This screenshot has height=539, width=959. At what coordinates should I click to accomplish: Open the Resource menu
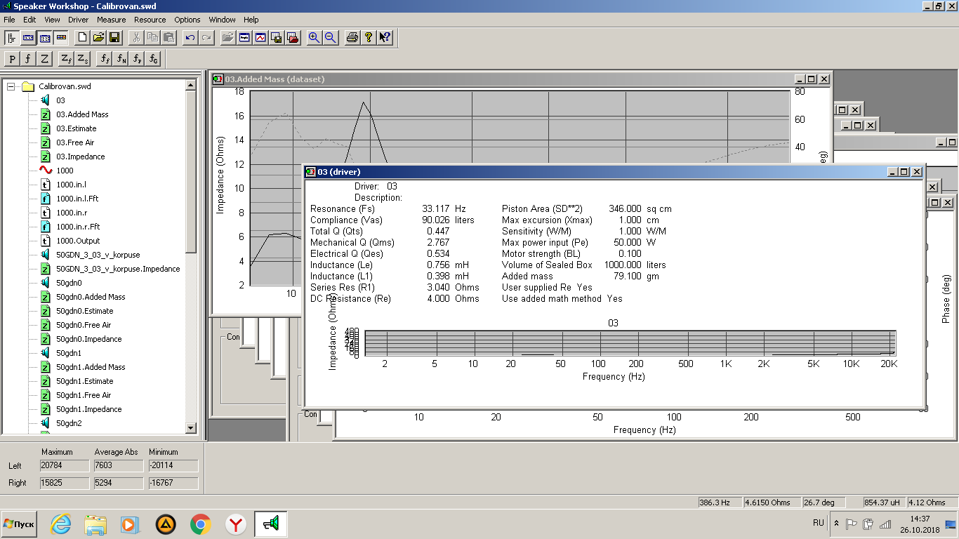pos(150,20)
